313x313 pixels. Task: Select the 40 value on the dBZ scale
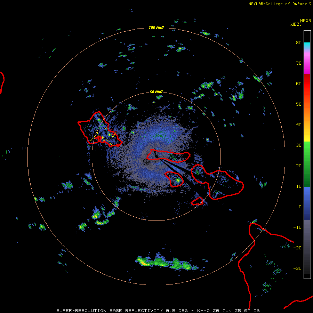299,125
